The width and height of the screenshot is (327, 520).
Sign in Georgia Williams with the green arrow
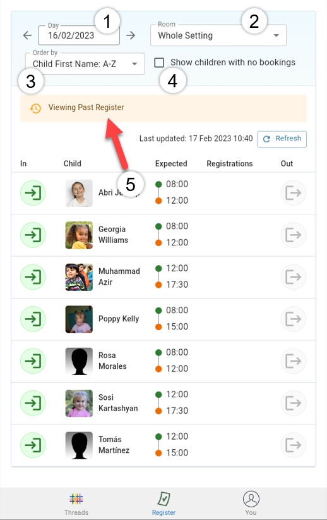33,235
